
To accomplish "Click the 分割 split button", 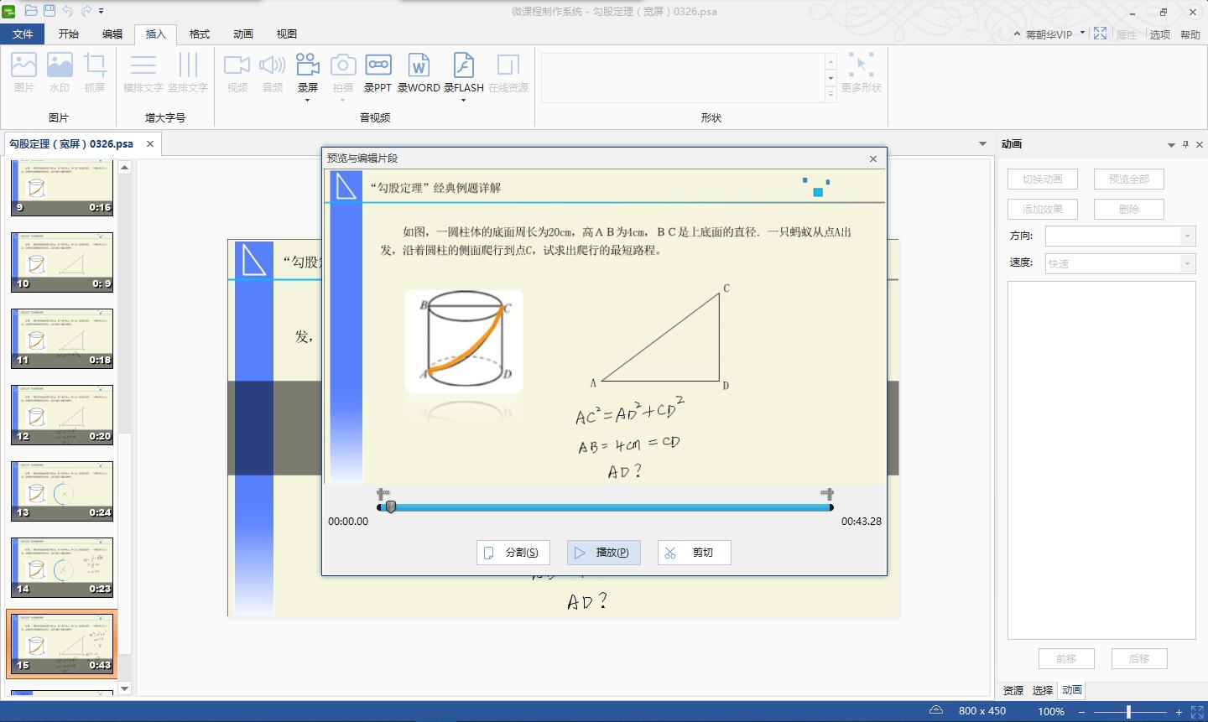I will (513, 553).
